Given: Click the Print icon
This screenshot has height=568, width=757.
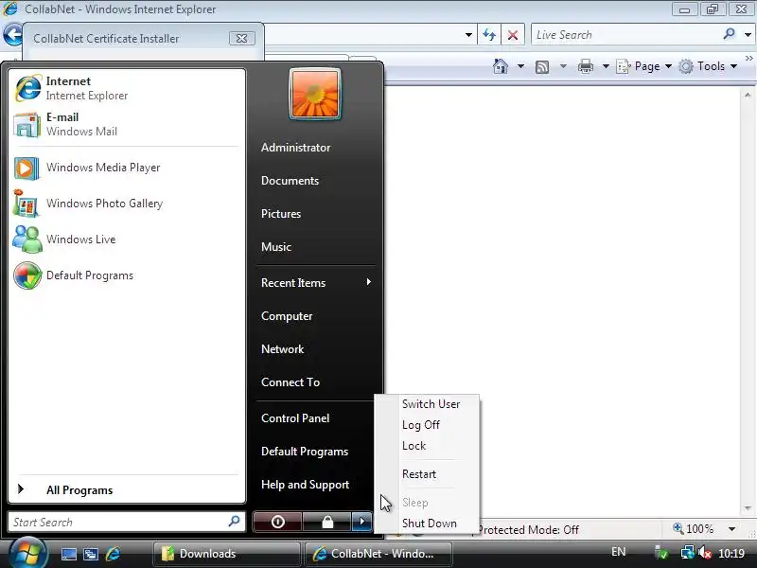Looking at the screenshot, I should coord(585,65).
